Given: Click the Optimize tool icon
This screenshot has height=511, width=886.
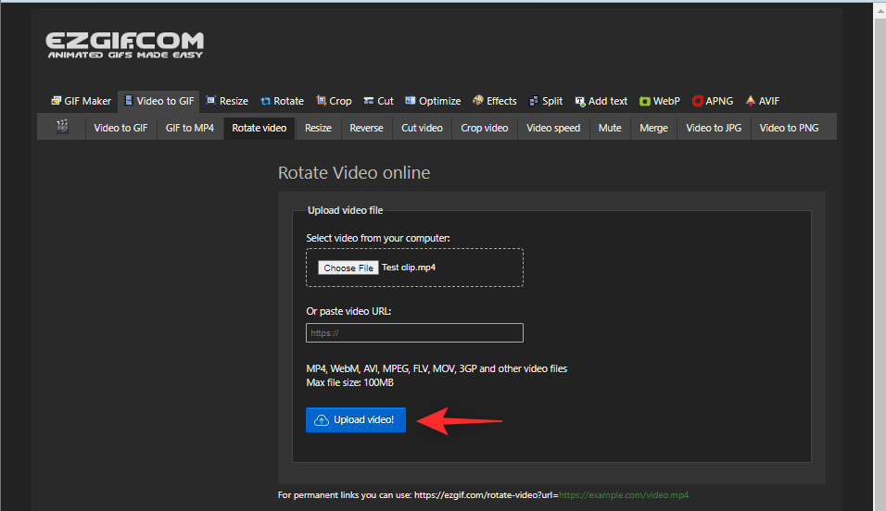Looking at the screenshot, I should pos(411,101).
